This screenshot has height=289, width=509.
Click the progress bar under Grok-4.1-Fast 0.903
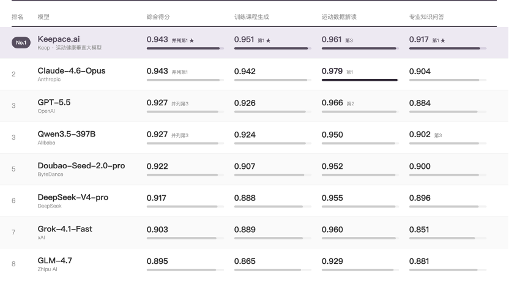coord(185,238)
